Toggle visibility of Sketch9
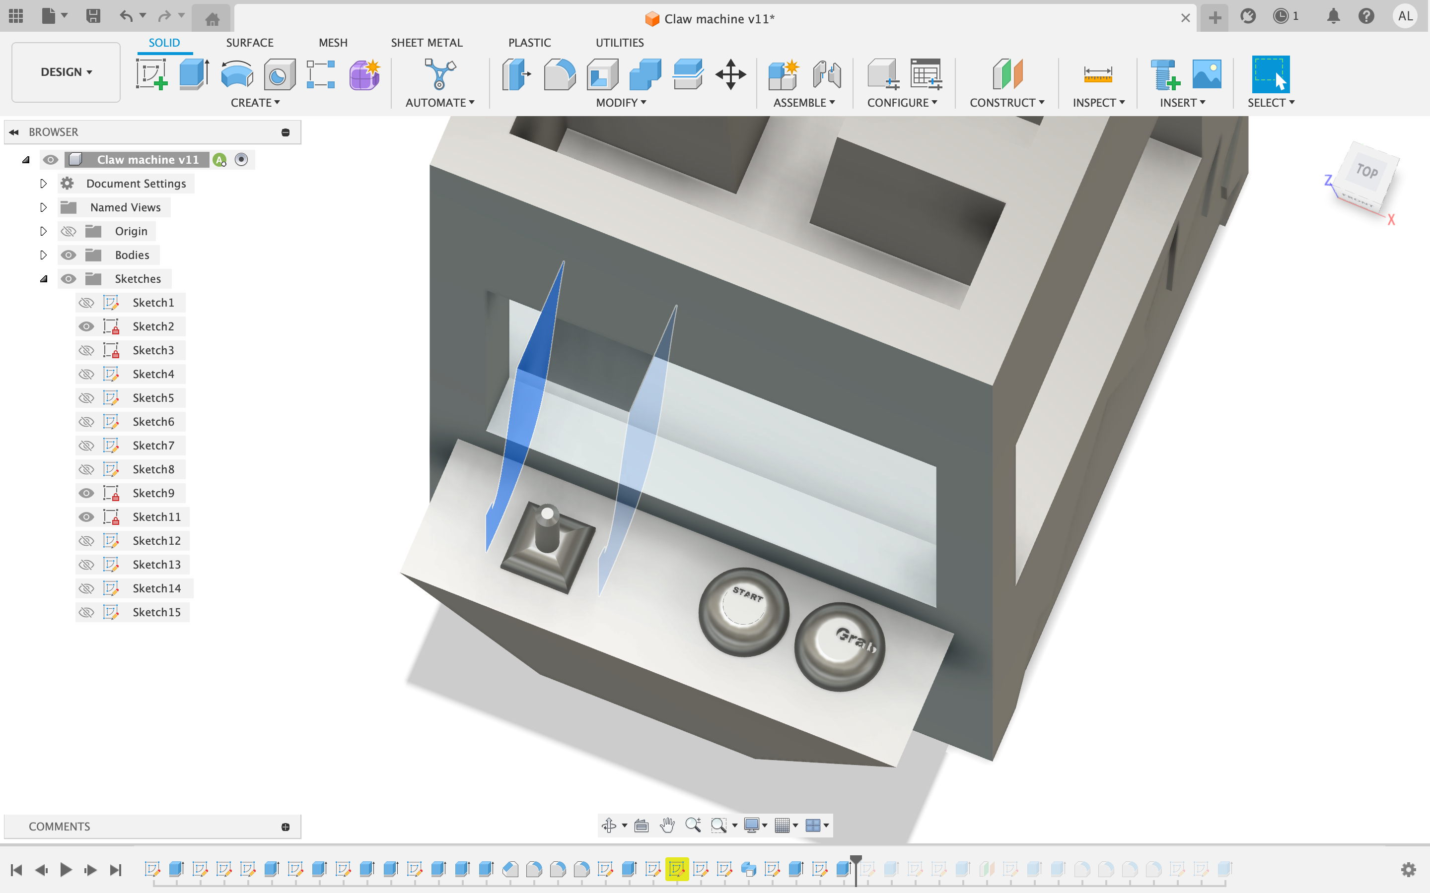 click(x=86, y=493)
